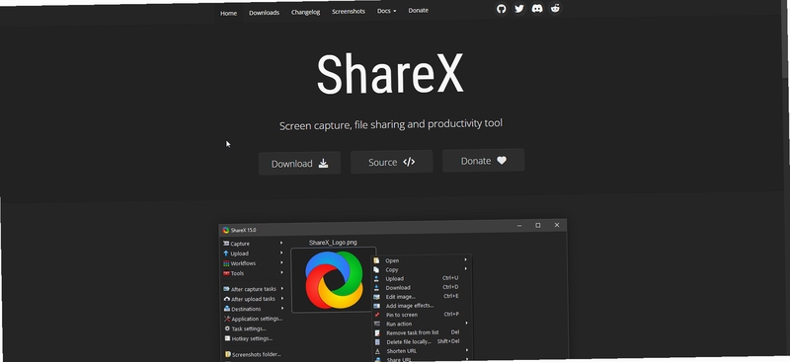Open the Changelog page
This screenshot has width=790, height=362.
pyautogui.click(x=305, y=12)
